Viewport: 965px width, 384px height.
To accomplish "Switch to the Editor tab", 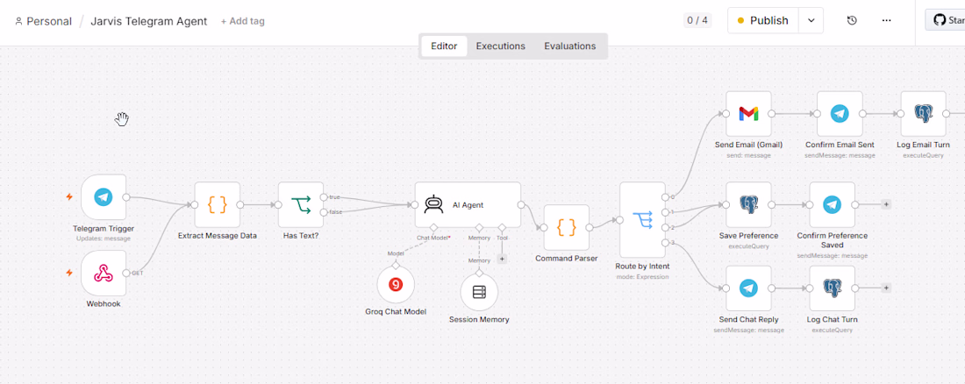I will point(444,46).
